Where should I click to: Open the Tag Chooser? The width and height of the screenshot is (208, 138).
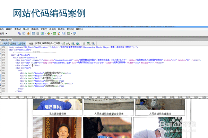75,34
